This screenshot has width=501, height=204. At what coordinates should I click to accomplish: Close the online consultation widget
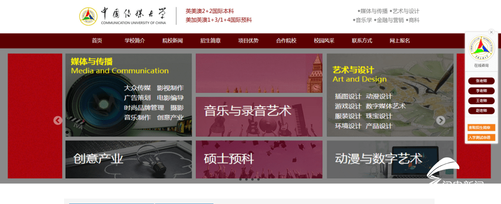coord(491,32)
